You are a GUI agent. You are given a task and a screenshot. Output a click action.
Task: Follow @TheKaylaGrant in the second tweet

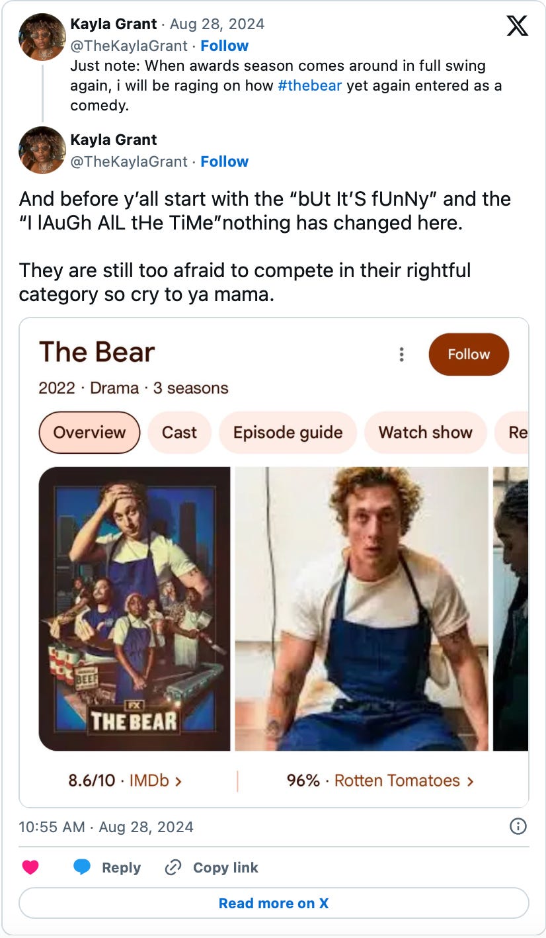click(x=225, y=161)
